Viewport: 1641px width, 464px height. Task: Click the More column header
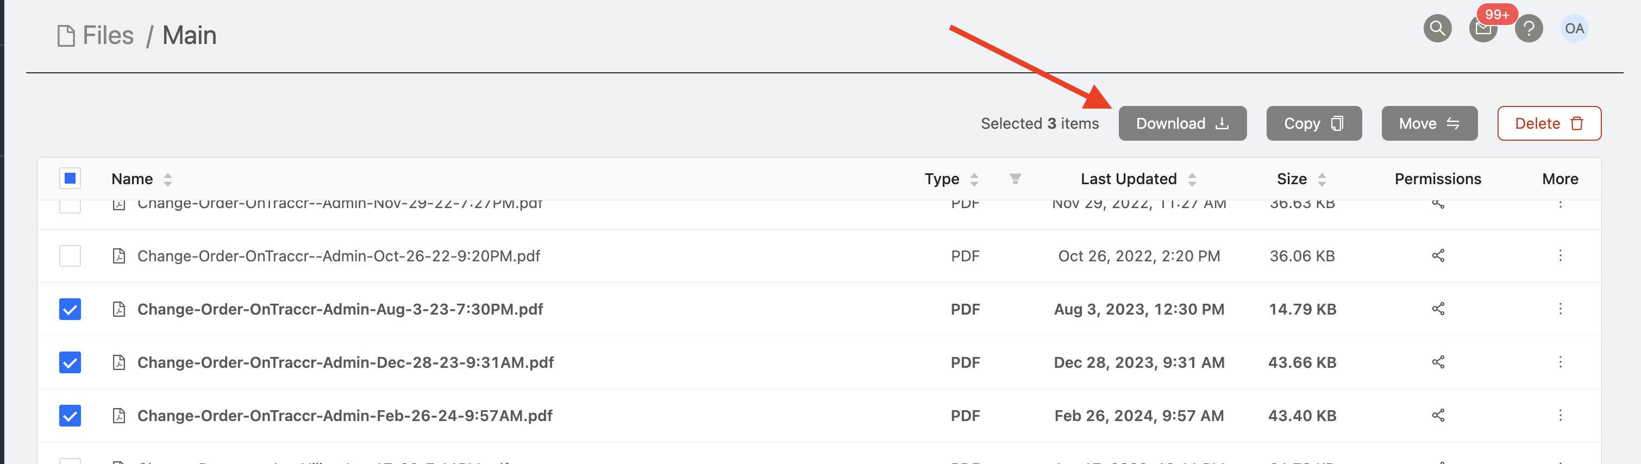(x=1560, y=179)
